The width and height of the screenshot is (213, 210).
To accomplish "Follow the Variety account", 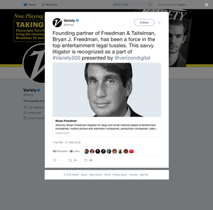I will [144, 23].
